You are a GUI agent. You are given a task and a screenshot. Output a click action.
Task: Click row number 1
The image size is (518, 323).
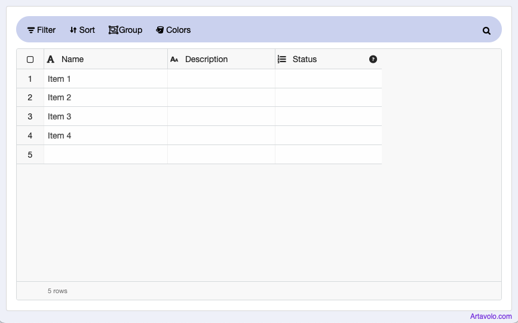click(x=30, y=79)
